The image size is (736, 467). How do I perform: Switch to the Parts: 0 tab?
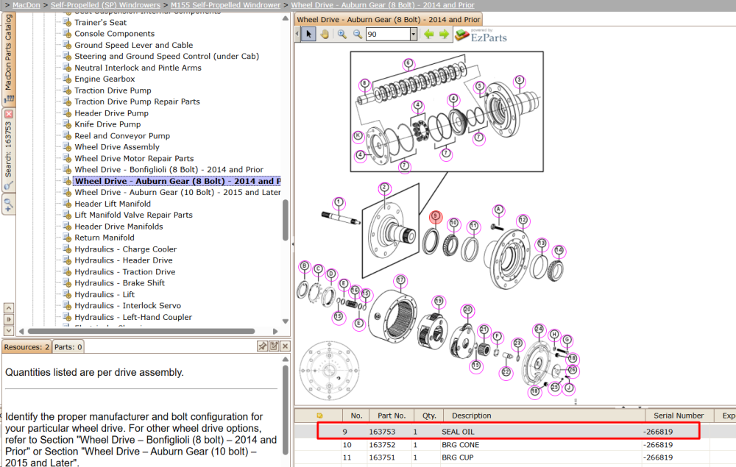68,347
